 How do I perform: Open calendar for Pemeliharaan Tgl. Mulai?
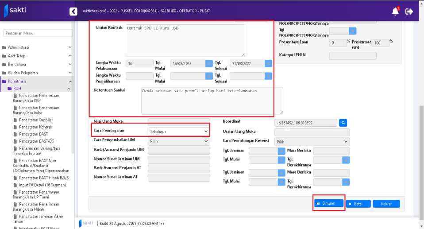pos(209,76)
